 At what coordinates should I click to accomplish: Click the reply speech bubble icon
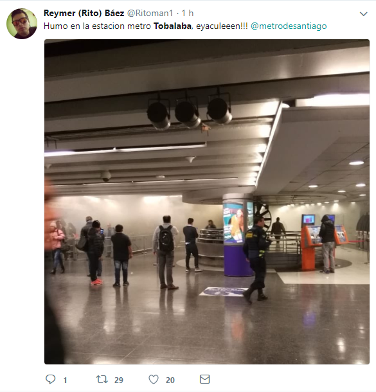pos(51,379)
